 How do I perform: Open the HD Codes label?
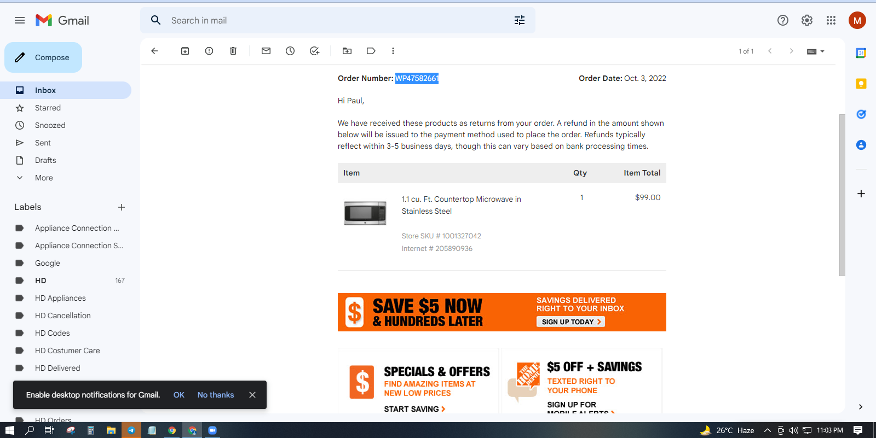[66, 333]
